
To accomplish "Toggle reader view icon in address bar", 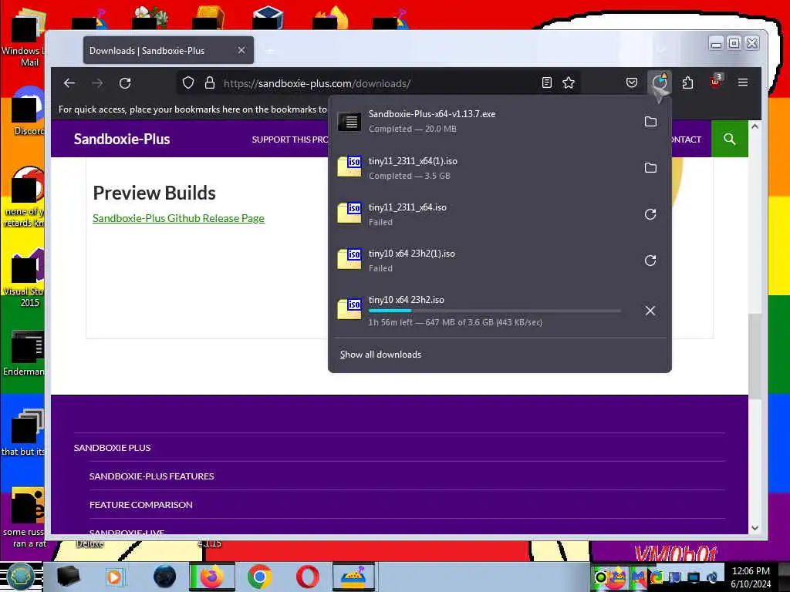I will [547, 83].
